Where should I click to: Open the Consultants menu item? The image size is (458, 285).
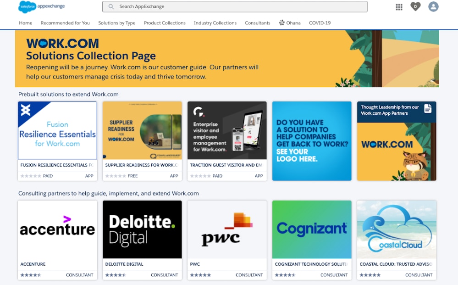[x=257, y=23]
